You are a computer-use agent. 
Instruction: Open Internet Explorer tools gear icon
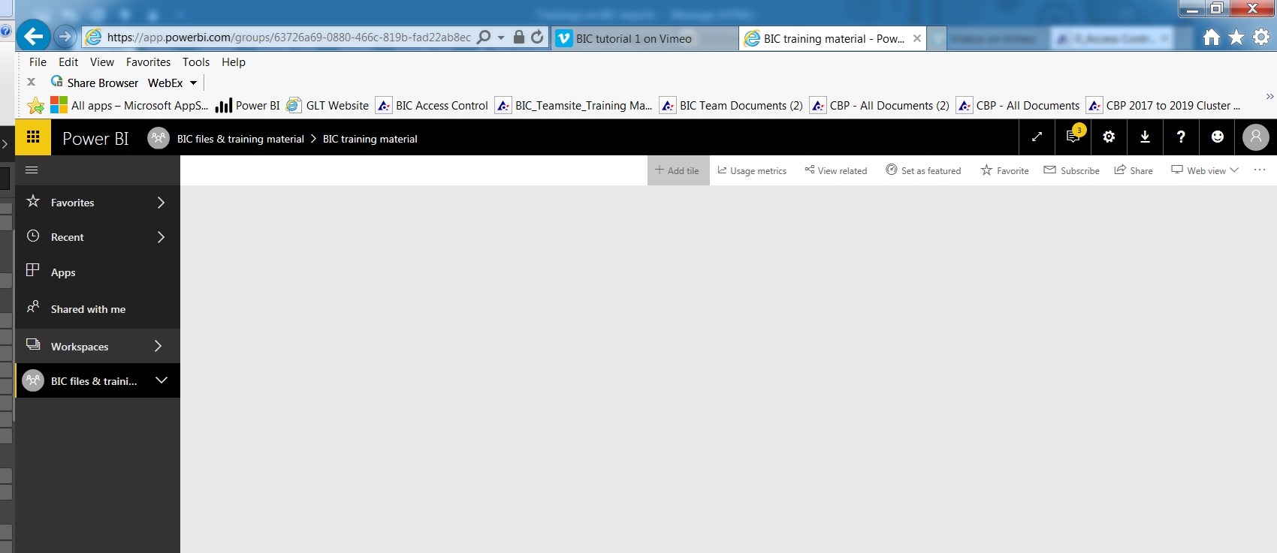1261,37
